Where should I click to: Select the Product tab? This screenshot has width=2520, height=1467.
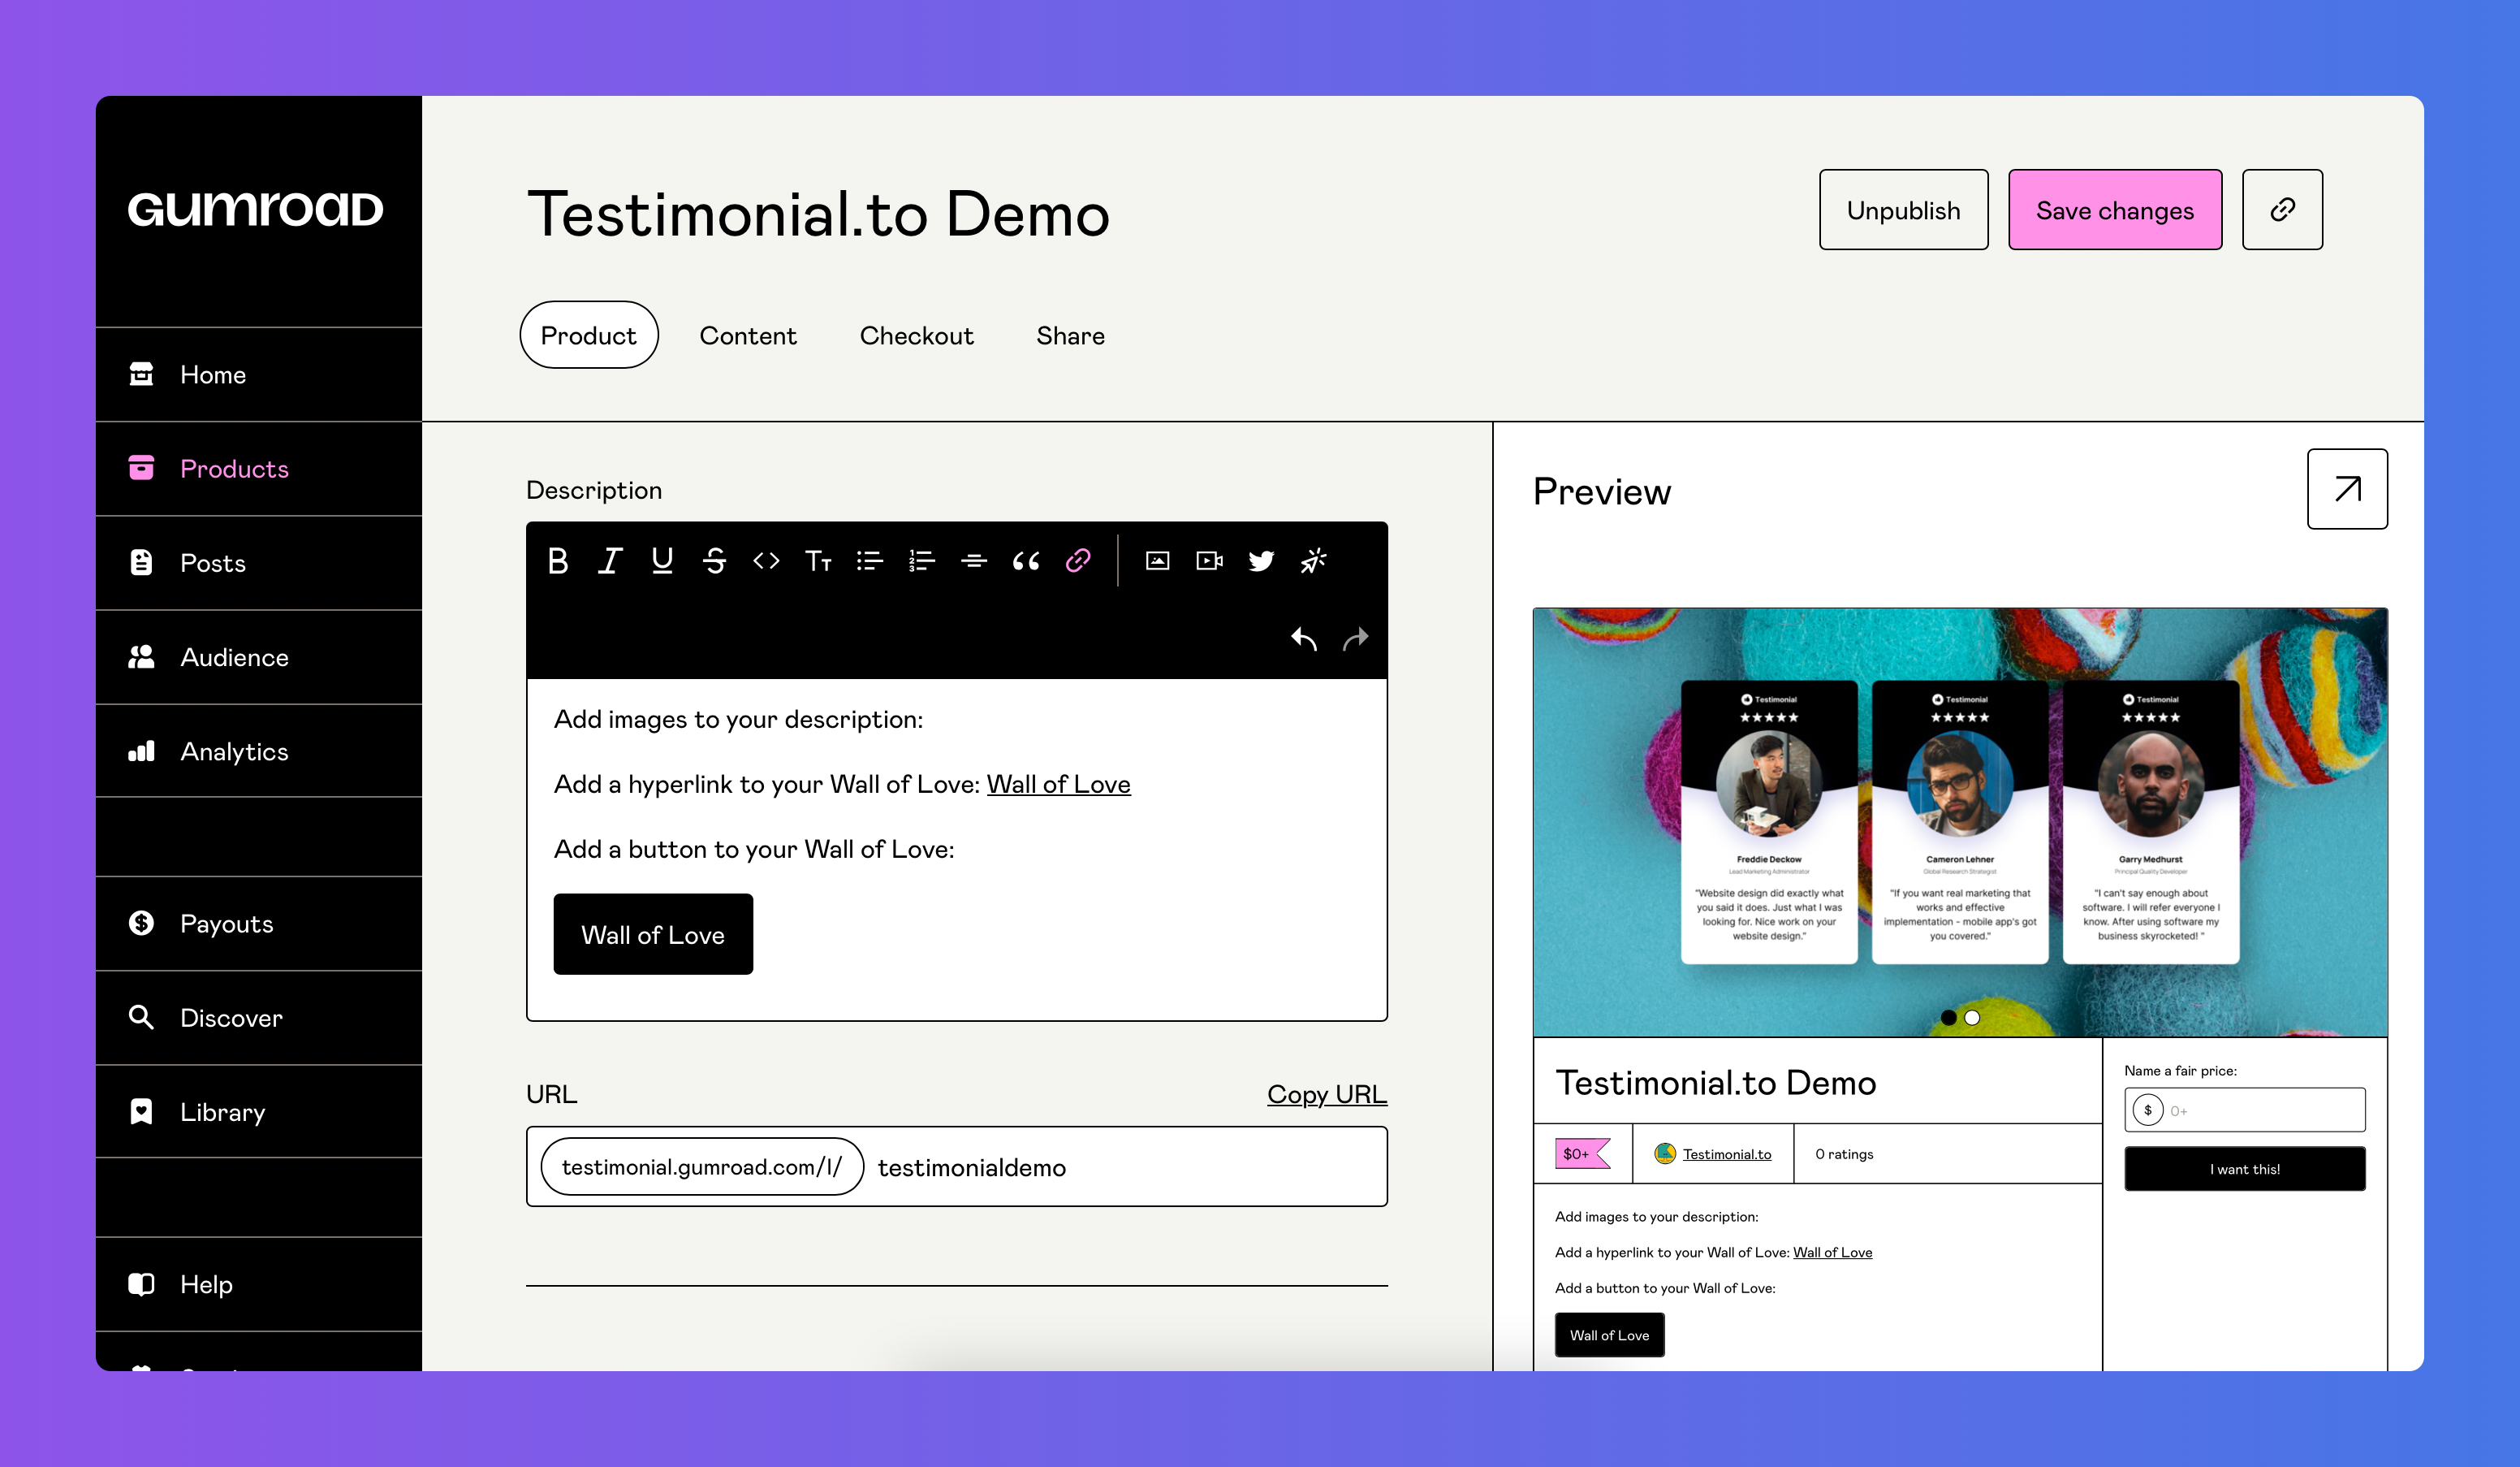589,335
